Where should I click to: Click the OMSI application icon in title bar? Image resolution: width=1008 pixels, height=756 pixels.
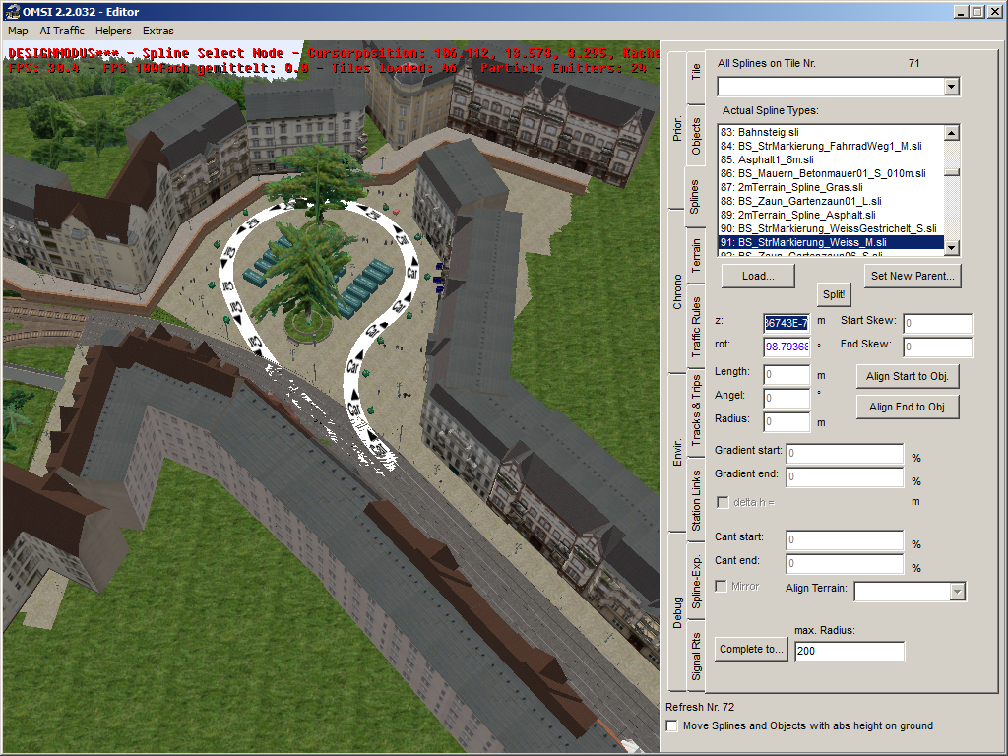[10, 11]
